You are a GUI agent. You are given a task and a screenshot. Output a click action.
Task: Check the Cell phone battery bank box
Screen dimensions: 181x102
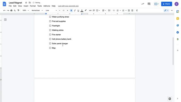point(50,39)
